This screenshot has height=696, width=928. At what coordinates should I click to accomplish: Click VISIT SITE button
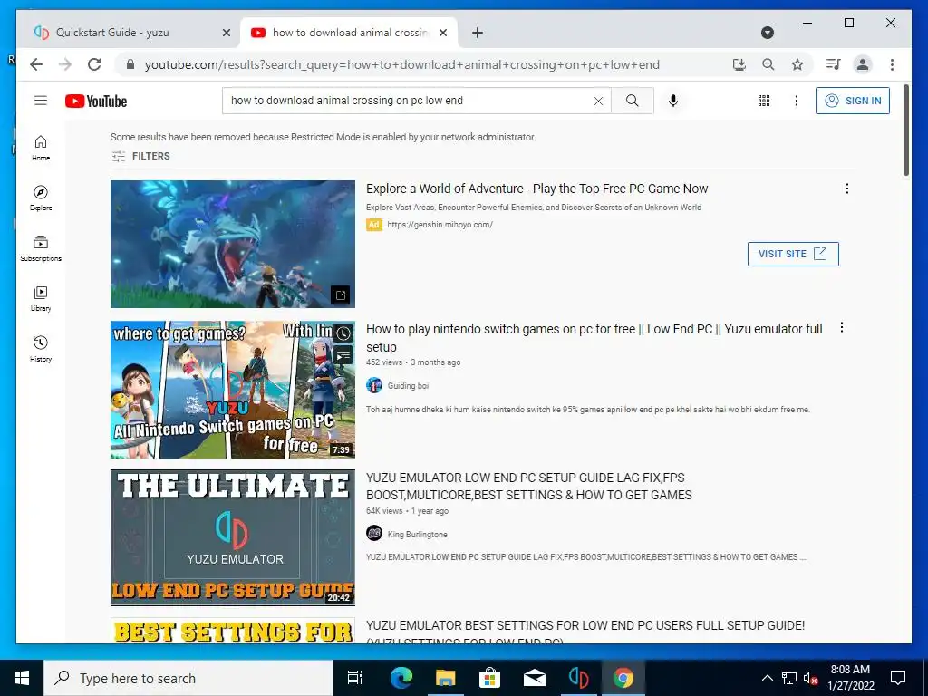(793, 254)
